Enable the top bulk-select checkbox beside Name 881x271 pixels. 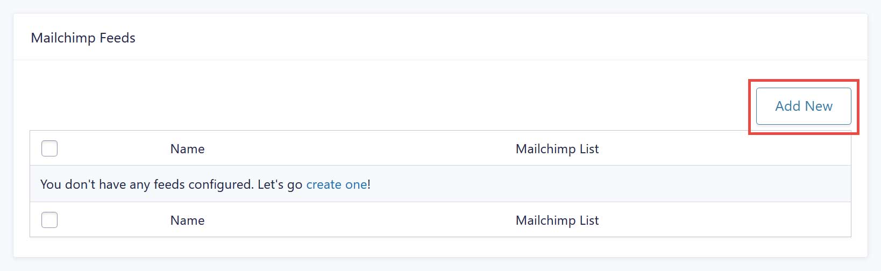tap(49, 148)
